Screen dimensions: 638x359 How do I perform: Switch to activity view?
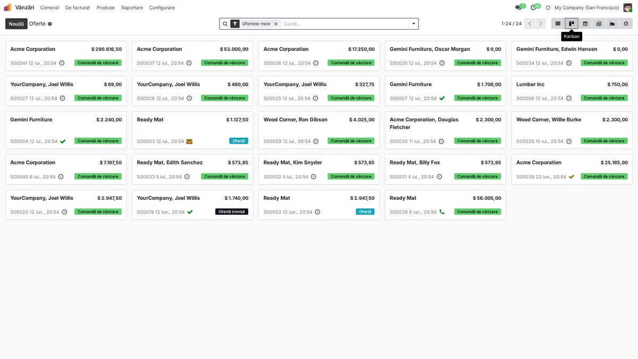click(626, 24)
